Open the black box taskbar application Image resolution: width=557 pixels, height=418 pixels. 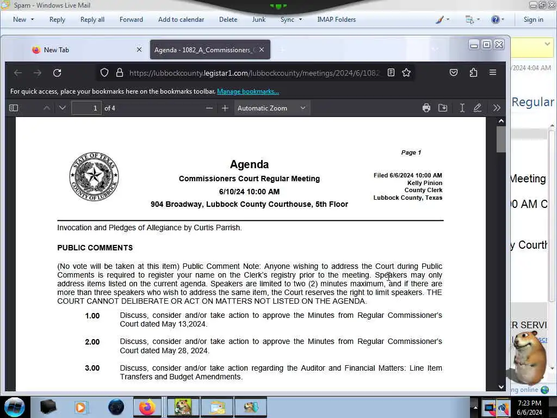click(48, 407)
